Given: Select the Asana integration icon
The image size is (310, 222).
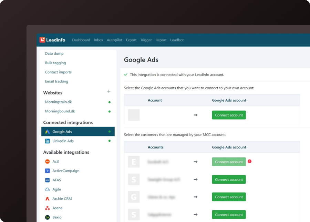Looking at the screenshot, I should pos(48,208).
